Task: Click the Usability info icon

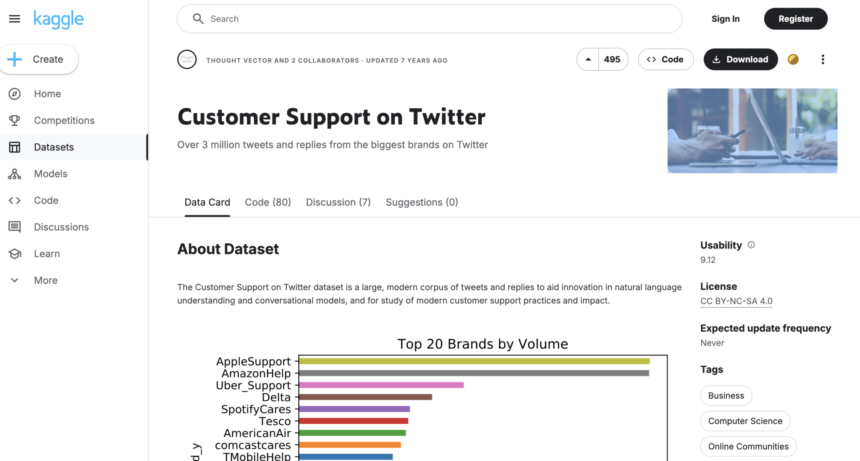Action: pyautogui.click(x=751, y=245)
